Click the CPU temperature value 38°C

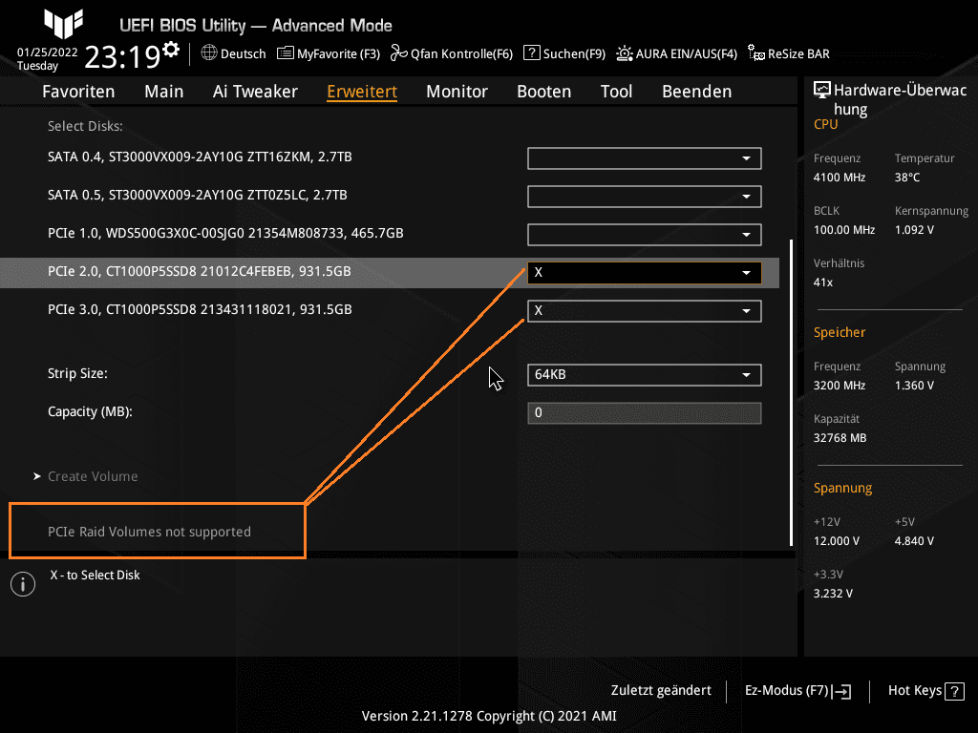[x=907, y=177]
